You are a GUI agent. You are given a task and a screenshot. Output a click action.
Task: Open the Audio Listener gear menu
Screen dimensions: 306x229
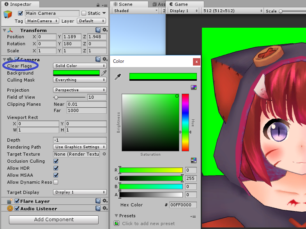pos(105,208)
